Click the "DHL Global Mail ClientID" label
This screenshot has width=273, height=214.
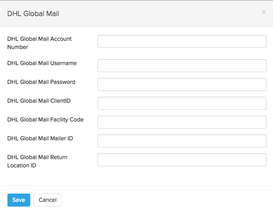click(x=39, y=101)
